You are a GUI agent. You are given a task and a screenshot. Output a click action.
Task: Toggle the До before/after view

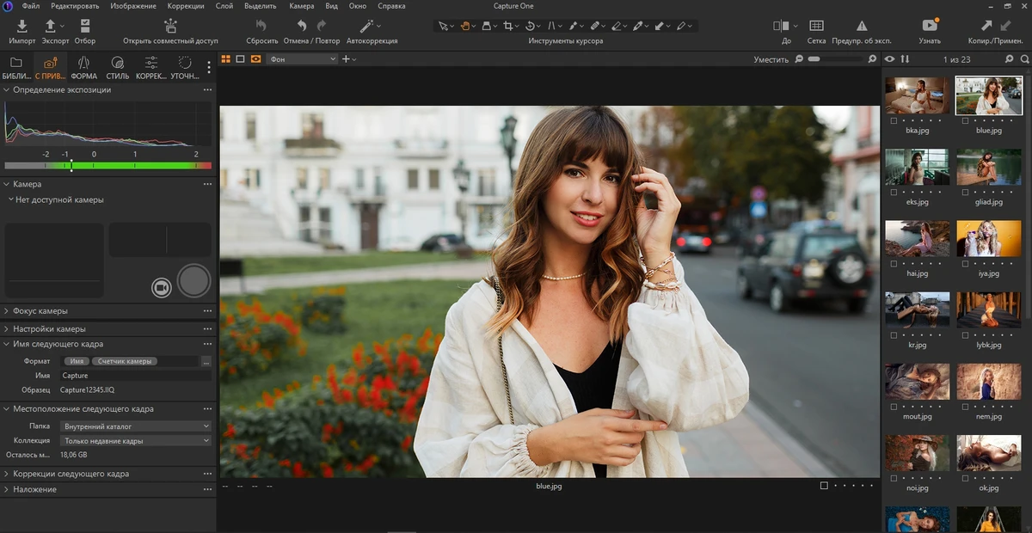coord(781,27)
